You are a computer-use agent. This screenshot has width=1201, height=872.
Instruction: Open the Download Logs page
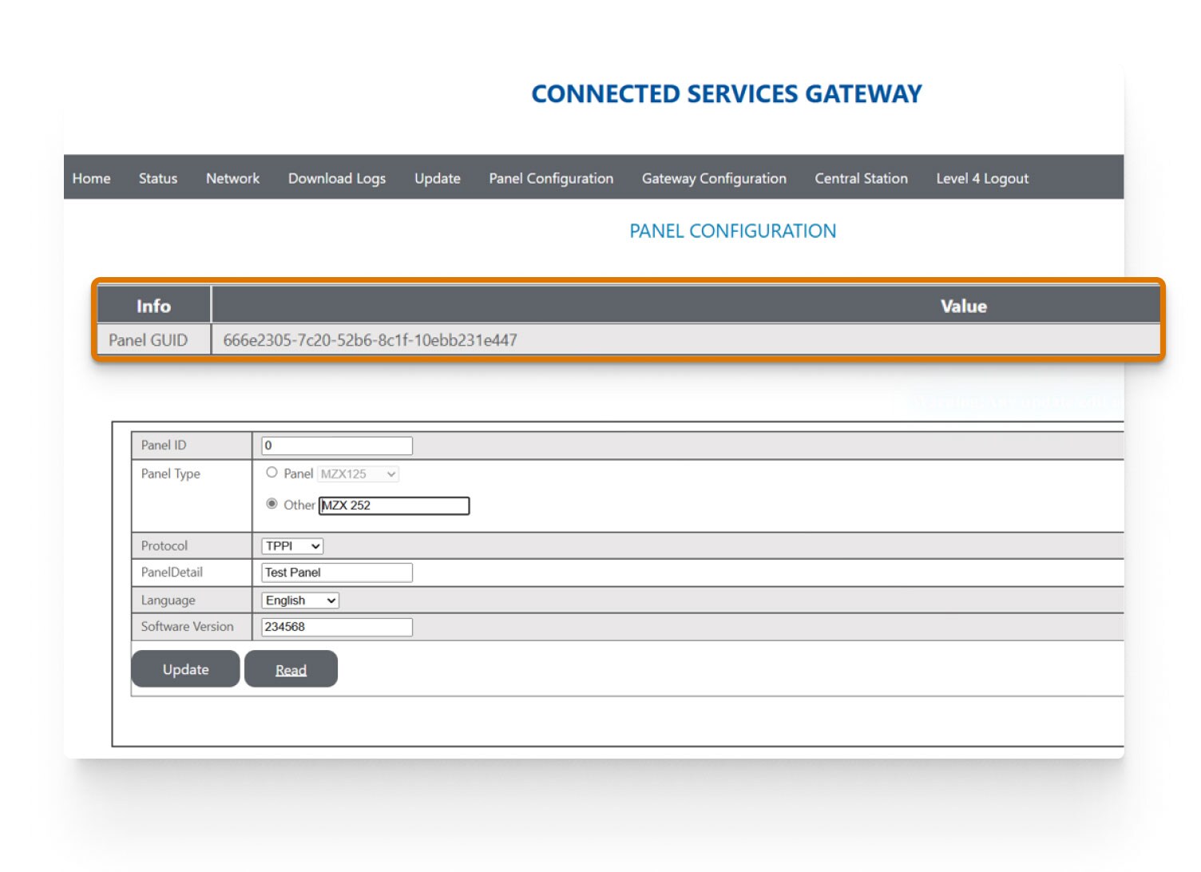point(337,178)
